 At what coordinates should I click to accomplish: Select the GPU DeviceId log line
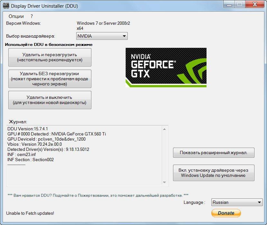[47, 139]
